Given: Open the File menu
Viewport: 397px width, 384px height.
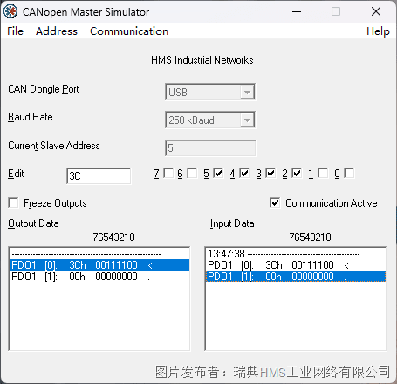Looking at the screenshot, I should tap(15, 31).
